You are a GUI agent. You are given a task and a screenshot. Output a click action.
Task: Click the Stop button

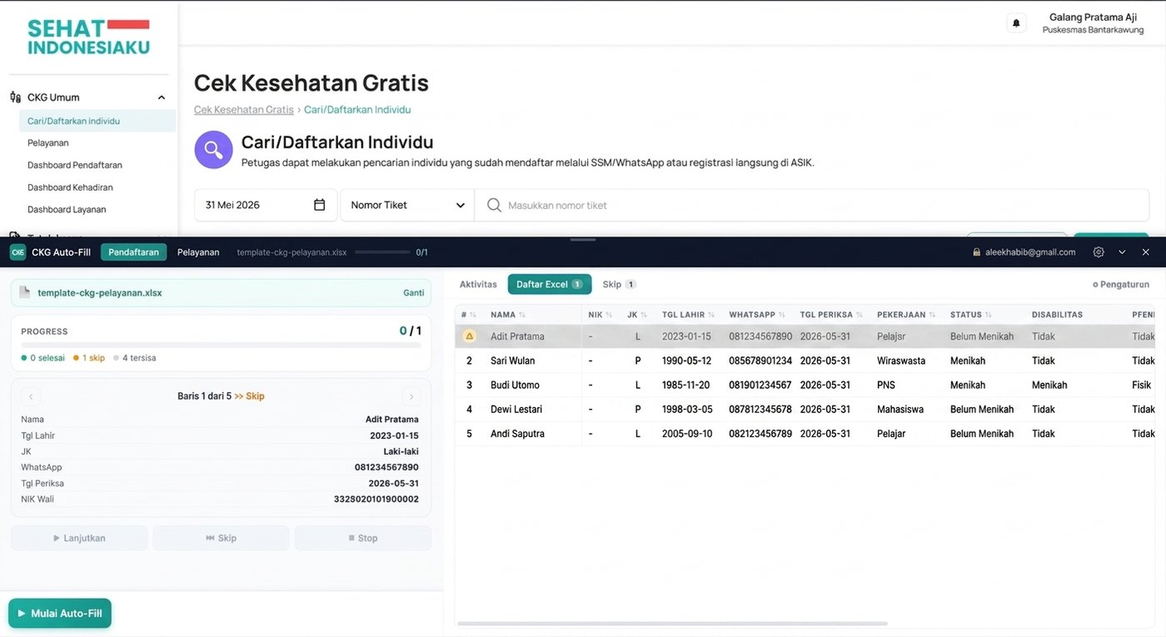click(363, 538)
